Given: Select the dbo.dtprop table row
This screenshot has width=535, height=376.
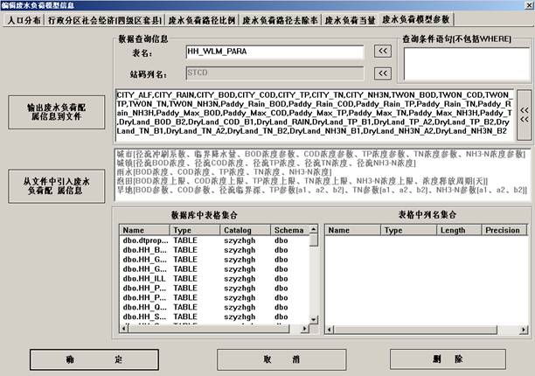Looking at the screenshot, I should click(x=142, y=239).
